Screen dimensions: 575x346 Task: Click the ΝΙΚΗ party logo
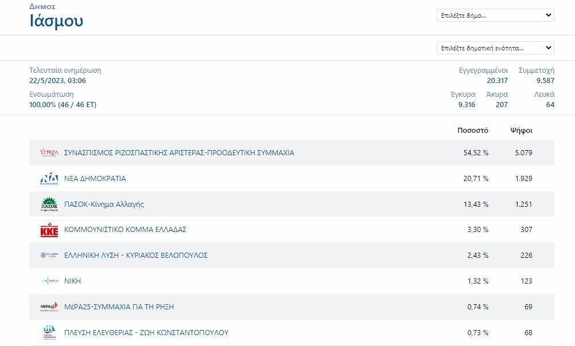point(49,281)
